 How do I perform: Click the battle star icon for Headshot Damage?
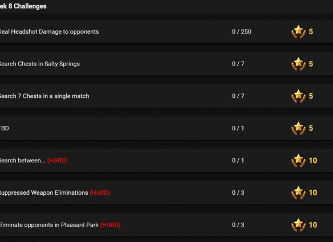pos(298,32)
